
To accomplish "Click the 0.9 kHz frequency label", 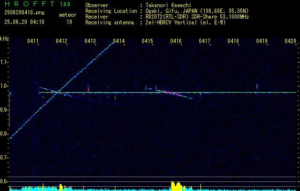I will [x=3, y=110].
